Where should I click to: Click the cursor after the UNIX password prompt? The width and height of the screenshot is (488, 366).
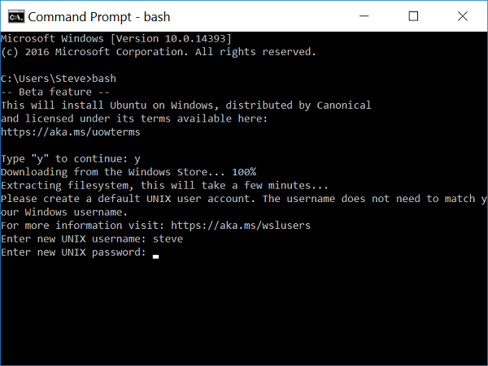tap(155, 255)
